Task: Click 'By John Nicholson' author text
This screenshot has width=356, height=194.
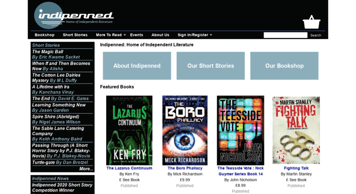Action: (241, 180)
